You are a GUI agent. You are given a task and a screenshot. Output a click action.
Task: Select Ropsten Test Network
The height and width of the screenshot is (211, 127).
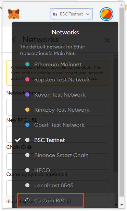pos(62,79)
